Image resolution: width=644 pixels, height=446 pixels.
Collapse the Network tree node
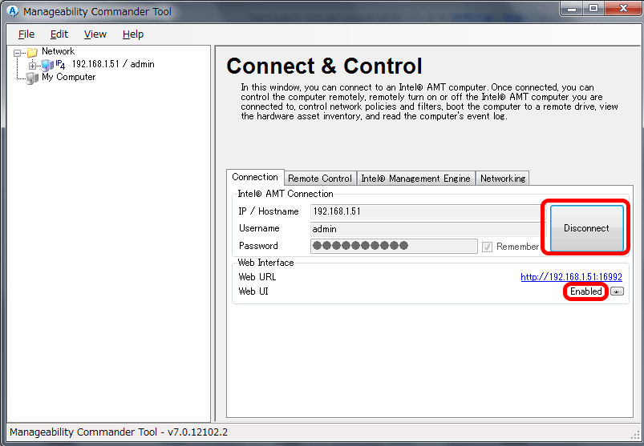click(18, 53)
